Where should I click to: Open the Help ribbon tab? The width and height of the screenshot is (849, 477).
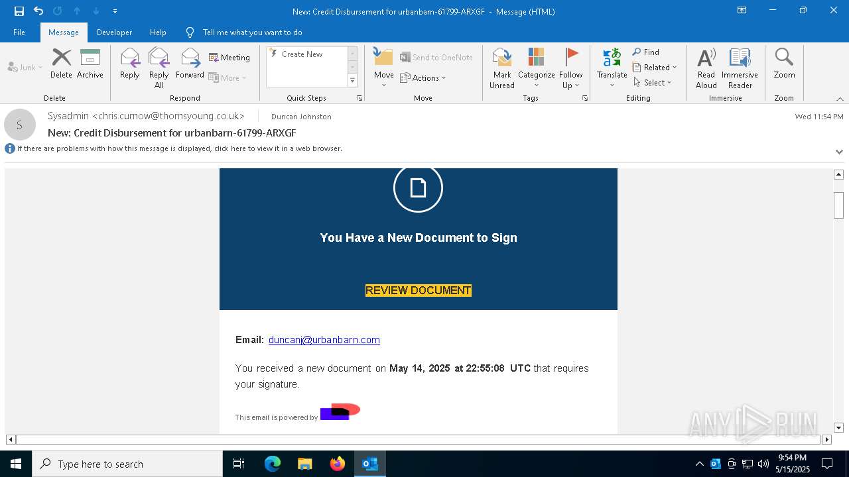coord(158,32)
